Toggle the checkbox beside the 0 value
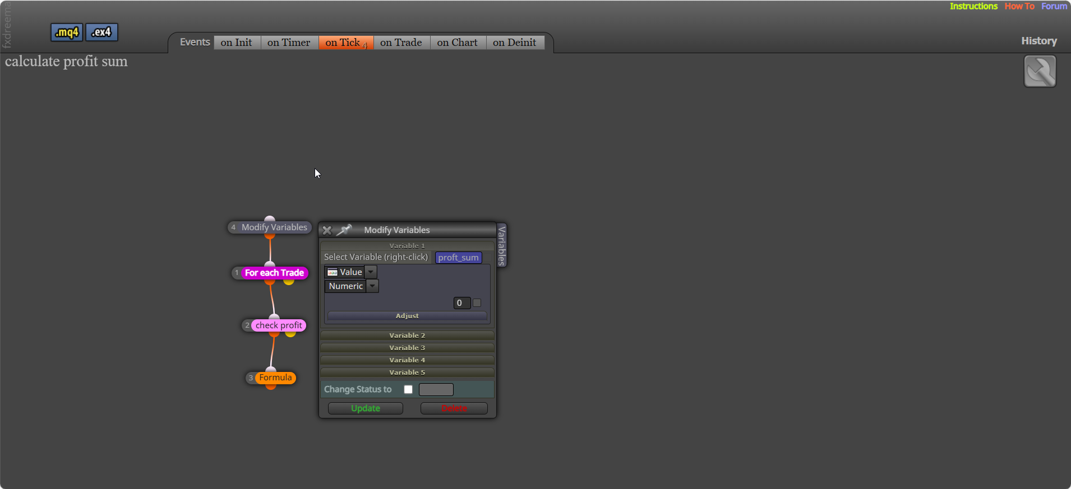This screenshot has height=489, width=1071. point(477,303)
